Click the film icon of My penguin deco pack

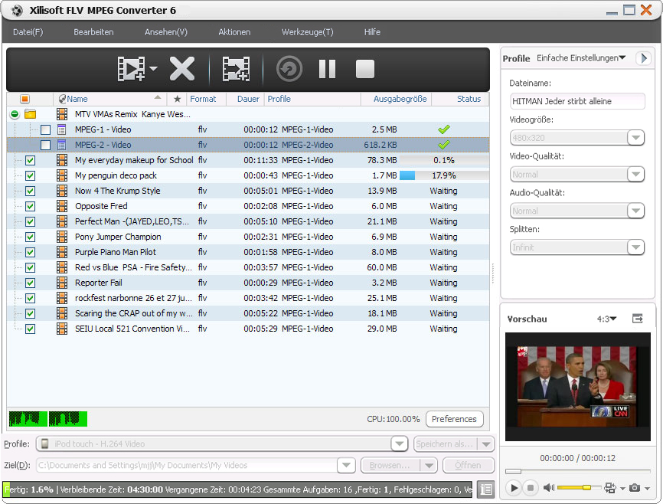pyautogui.click(x=62, y=175)
